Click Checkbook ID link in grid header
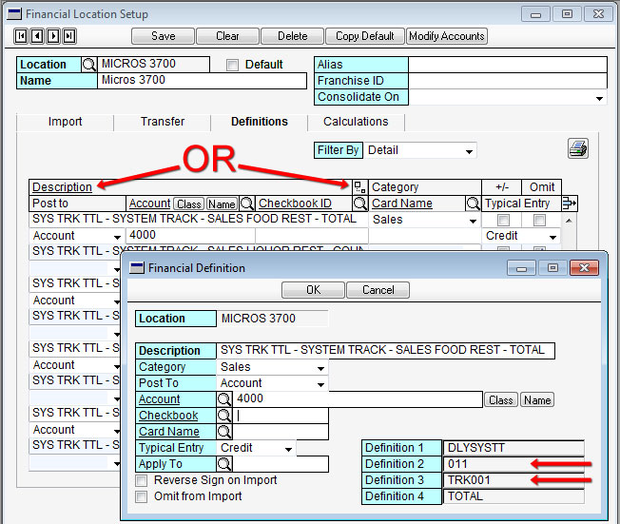620x524 pixels. click(295, 204)
